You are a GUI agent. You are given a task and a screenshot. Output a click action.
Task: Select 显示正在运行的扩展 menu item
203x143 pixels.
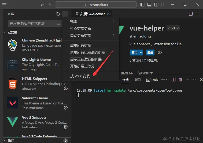(91, 59)
